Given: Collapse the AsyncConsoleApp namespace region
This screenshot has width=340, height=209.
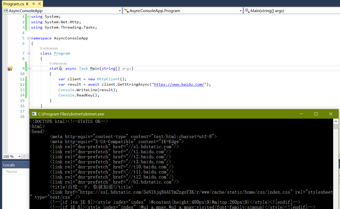Looking at the screenshot, I should tap(29, 38).
